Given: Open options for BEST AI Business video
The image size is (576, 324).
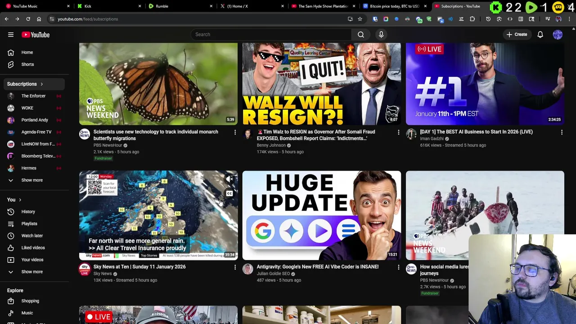Looking at the screenshot, I should [x=562, y=132].
